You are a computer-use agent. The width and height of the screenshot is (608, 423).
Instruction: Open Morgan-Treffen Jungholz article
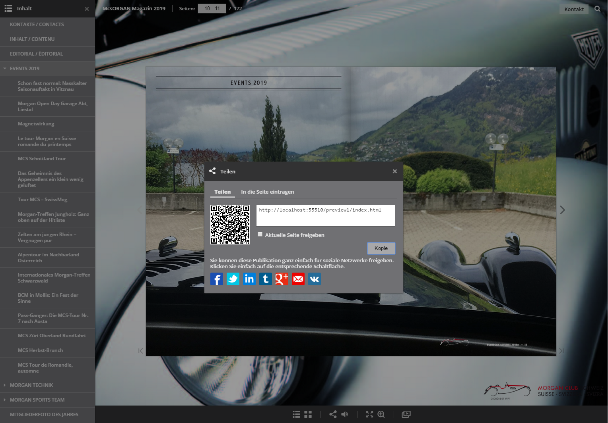(47, 217)
